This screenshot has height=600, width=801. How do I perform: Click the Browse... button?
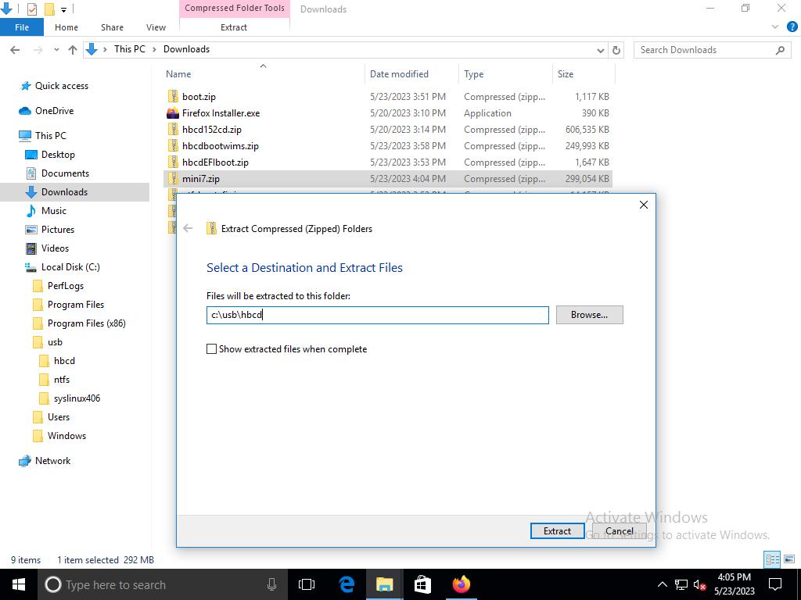tap(589, 315)
